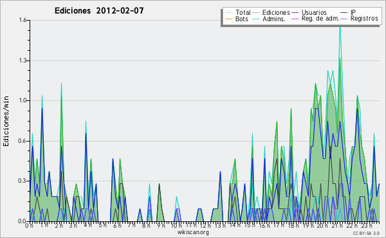Click the Bots legend orange line
Screen dimensions: 386x238
coord(228,19)
